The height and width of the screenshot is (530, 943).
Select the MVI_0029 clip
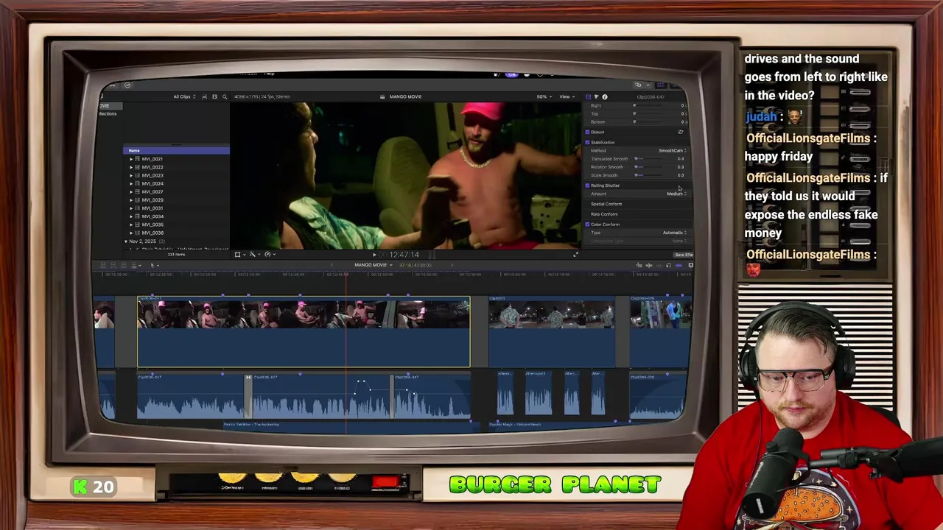(x=152, y=200)
